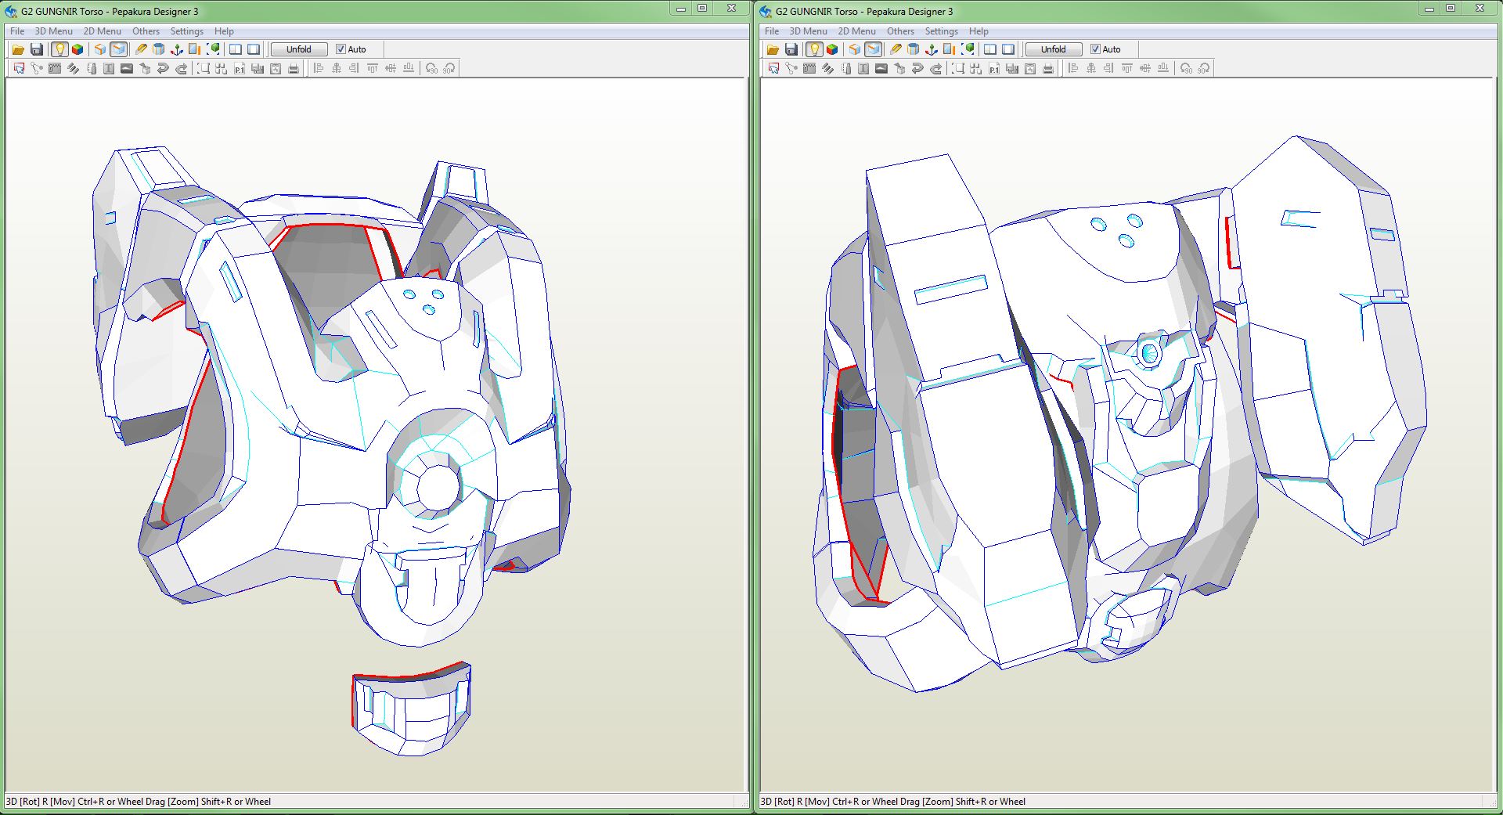Click redo arrow in right window
The height and width of the screenshot is (815, 1503).
coord(935,69)
